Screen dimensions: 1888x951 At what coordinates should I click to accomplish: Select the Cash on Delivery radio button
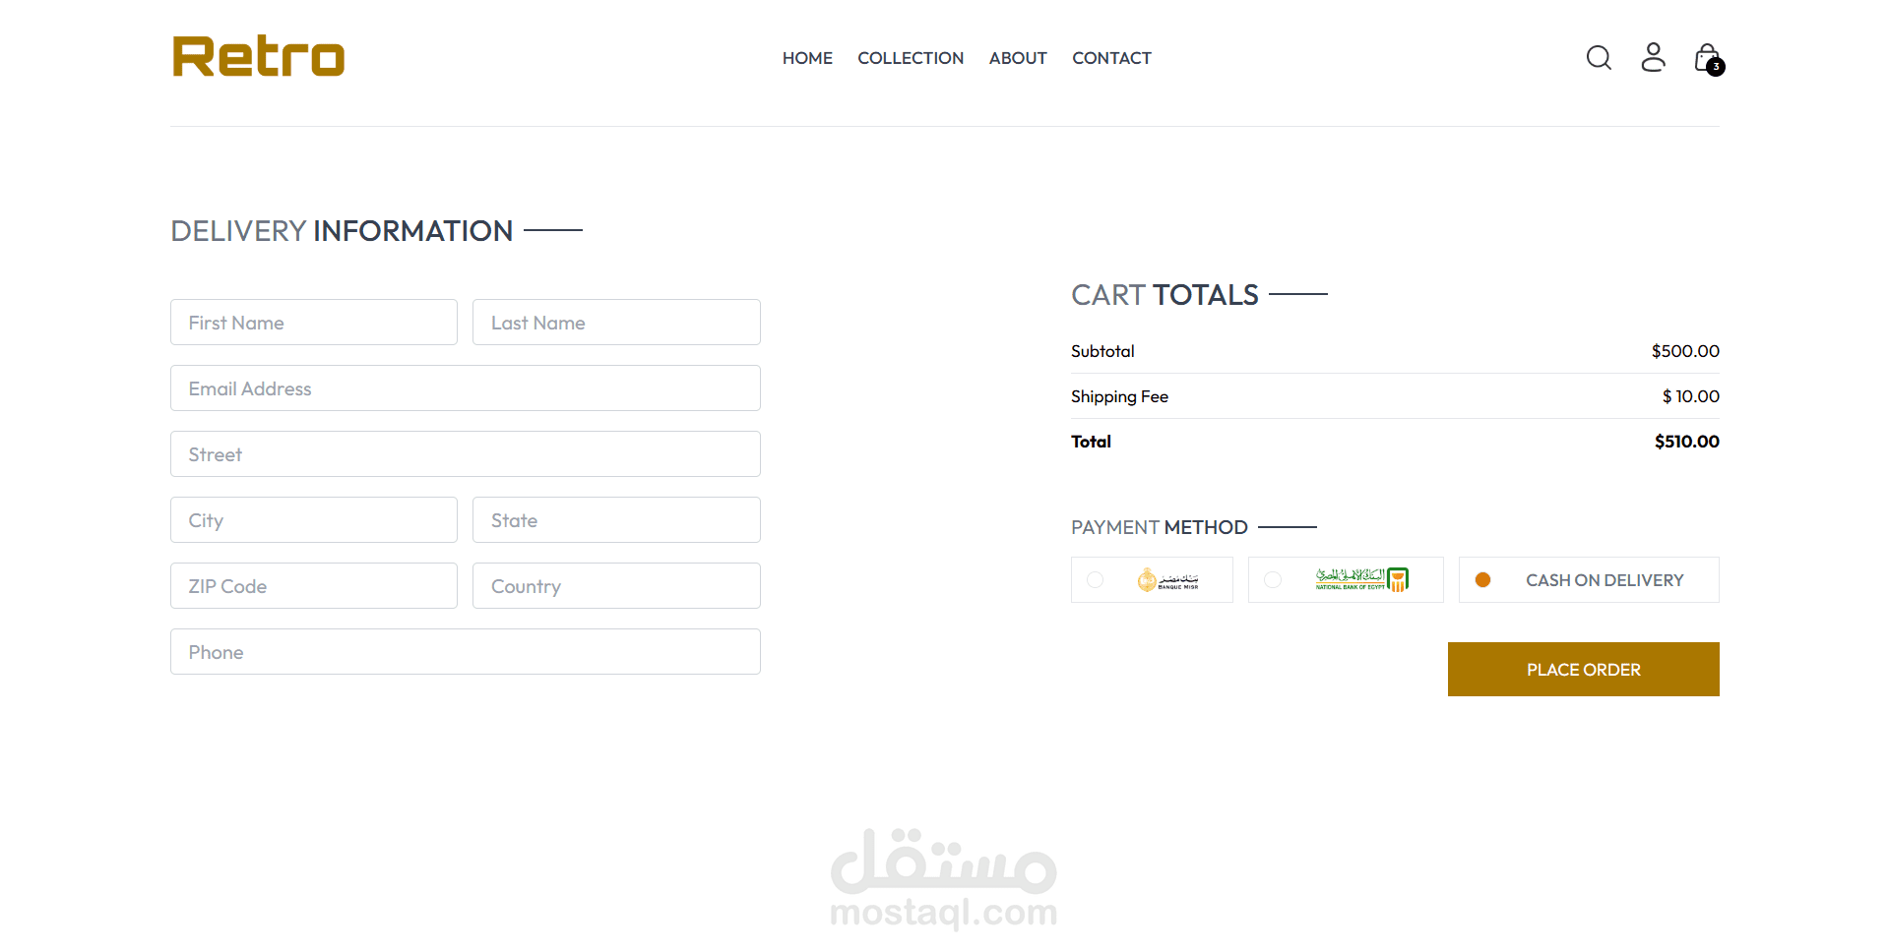pos(1482,580)
